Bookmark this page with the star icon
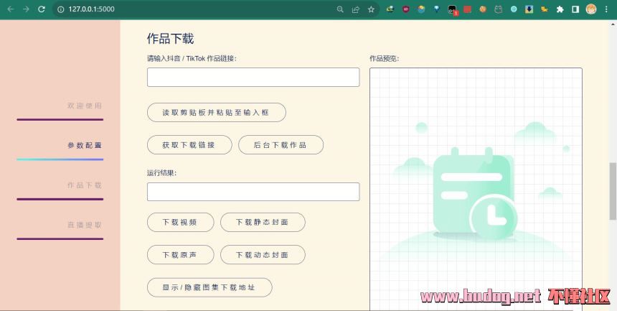 tap(371, 9)
